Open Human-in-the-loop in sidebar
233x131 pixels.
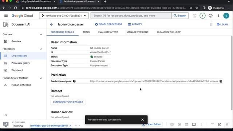pos(21,85)
